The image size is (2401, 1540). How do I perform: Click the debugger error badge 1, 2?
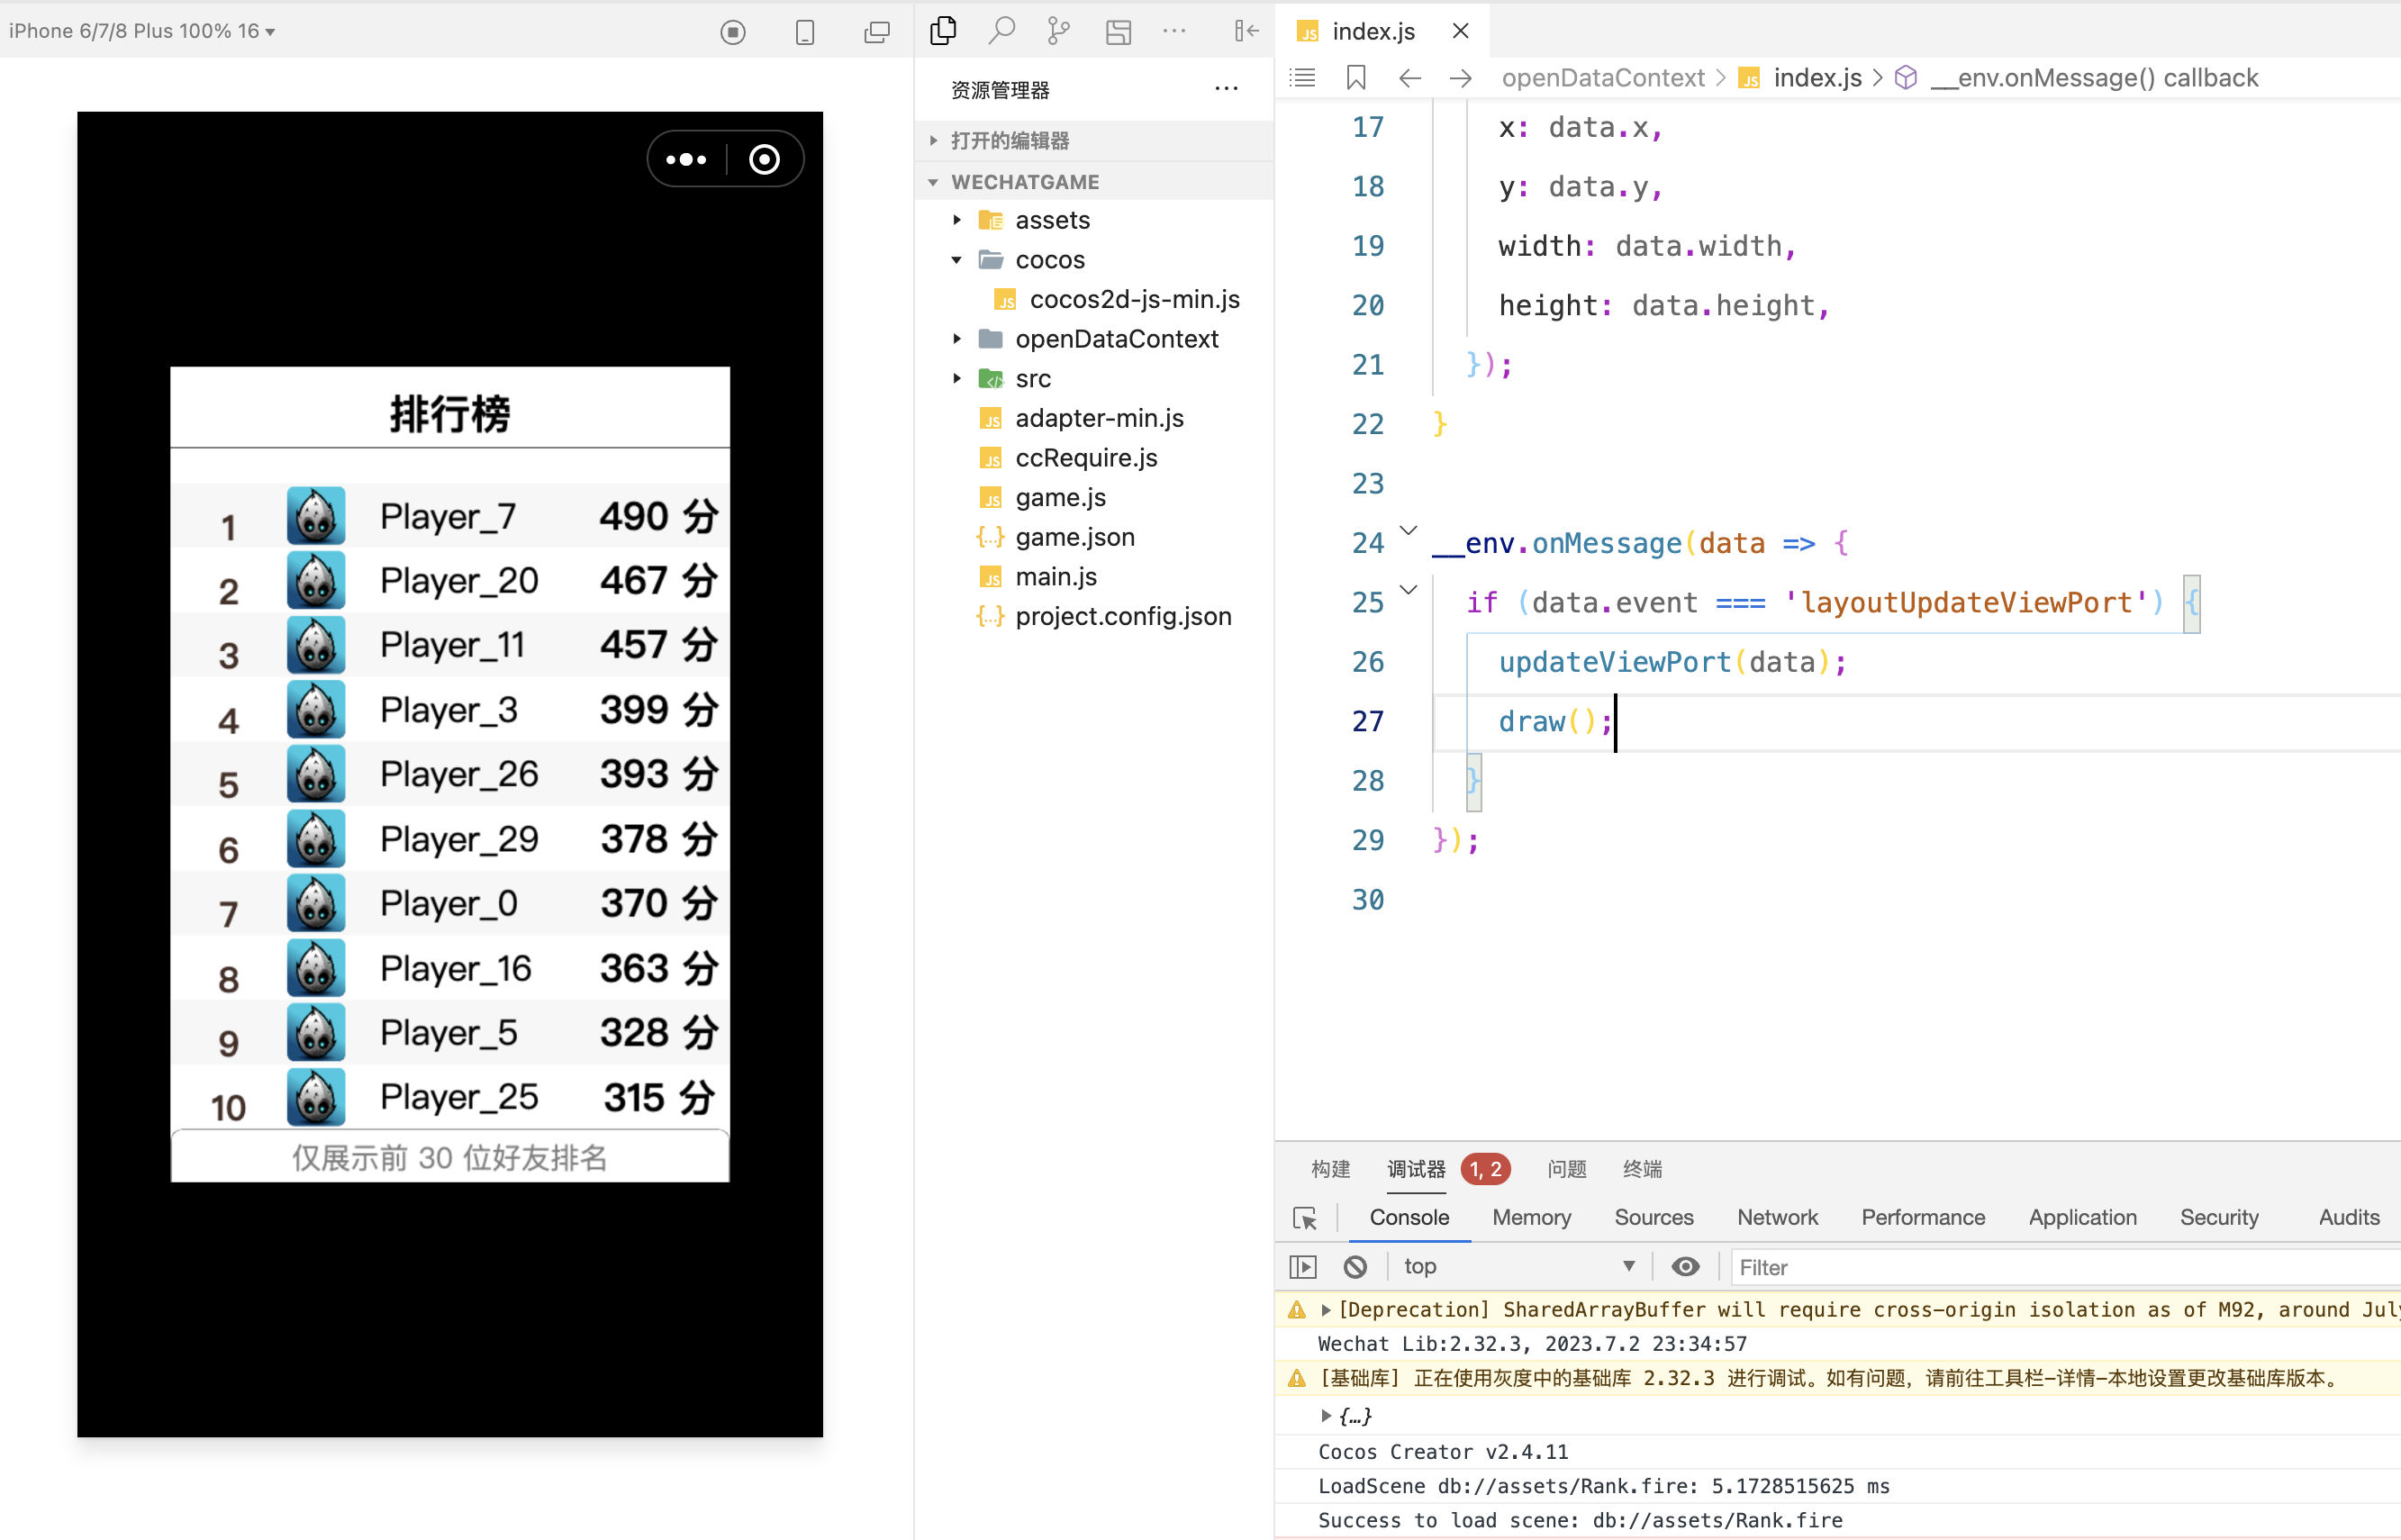[1485, 1169]
